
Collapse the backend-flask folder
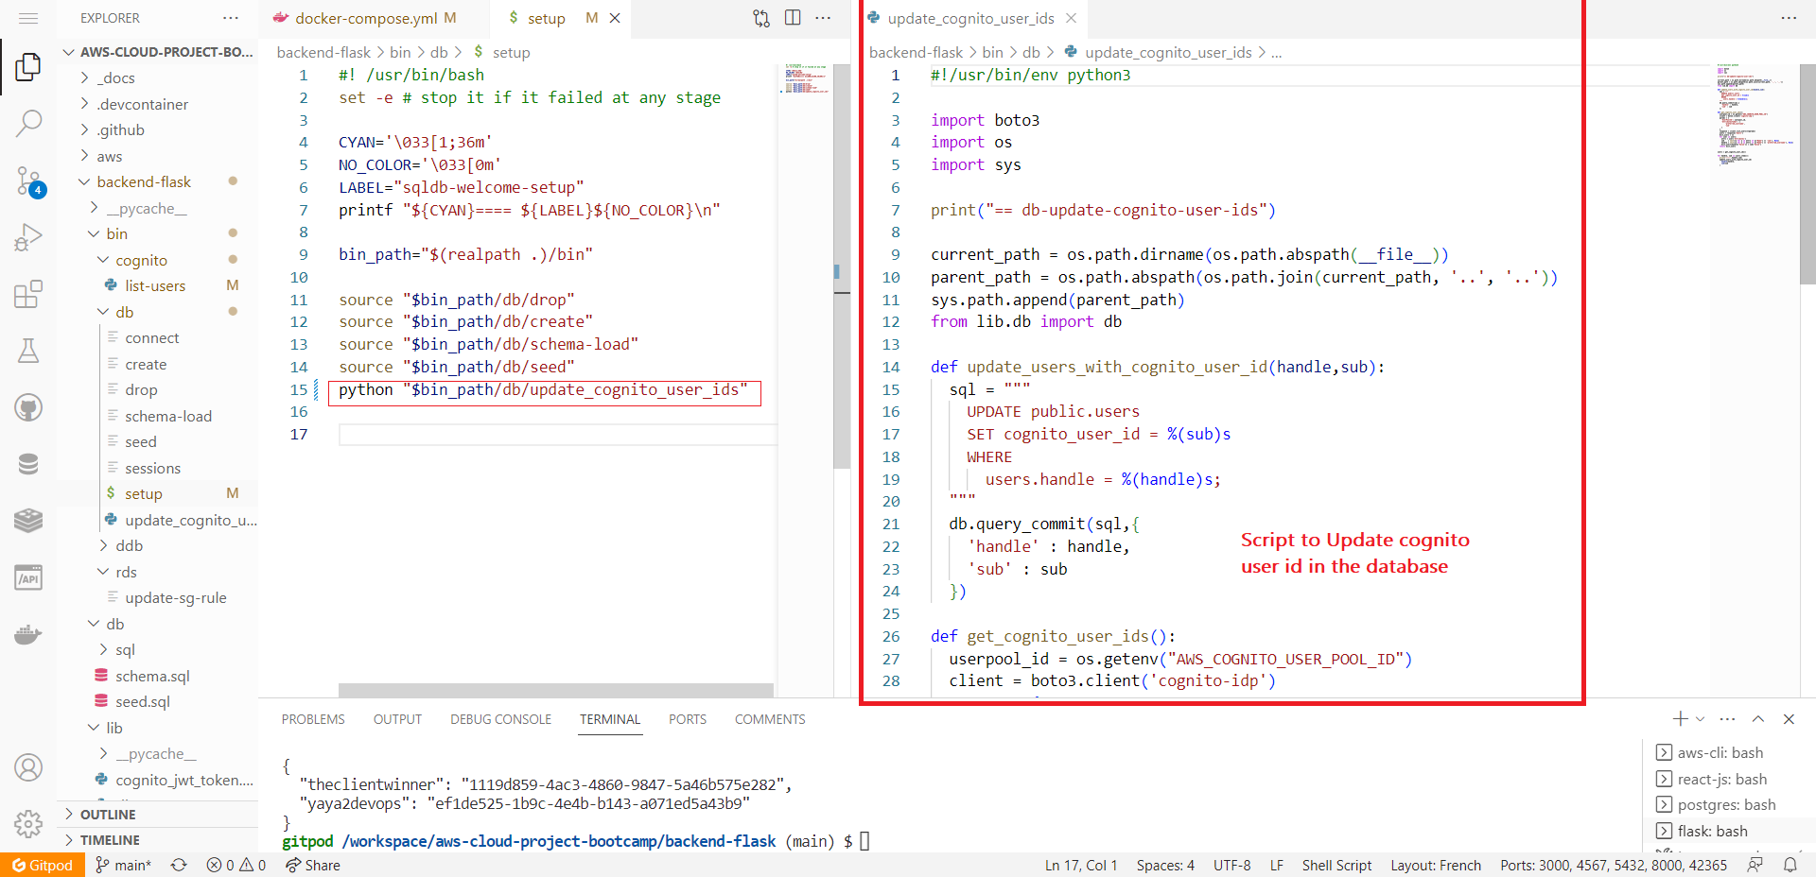point(157,181)
